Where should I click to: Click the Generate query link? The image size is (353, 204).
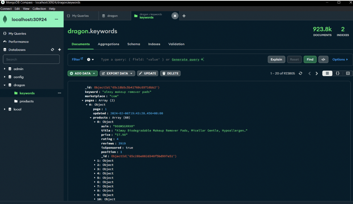pos(186,60)
